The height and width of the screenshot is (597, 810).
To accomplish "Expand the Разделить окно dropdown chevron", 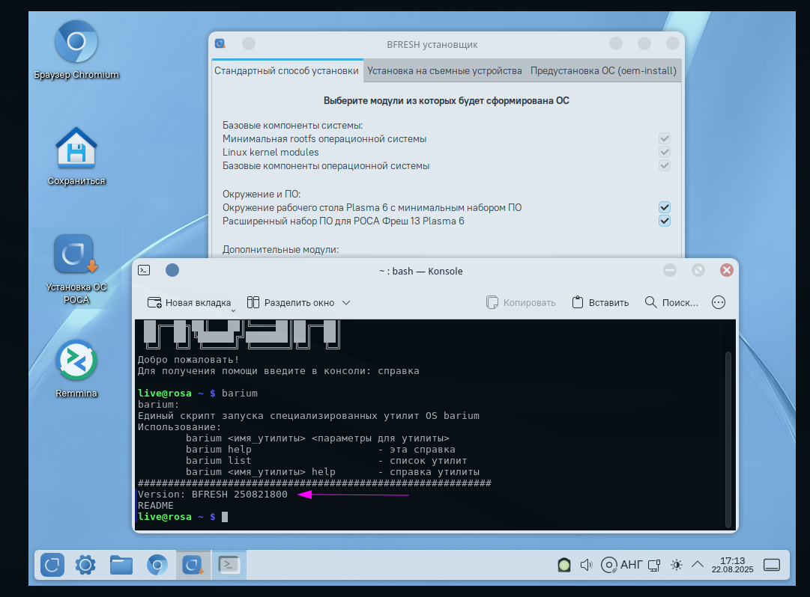I will (345, 303).
